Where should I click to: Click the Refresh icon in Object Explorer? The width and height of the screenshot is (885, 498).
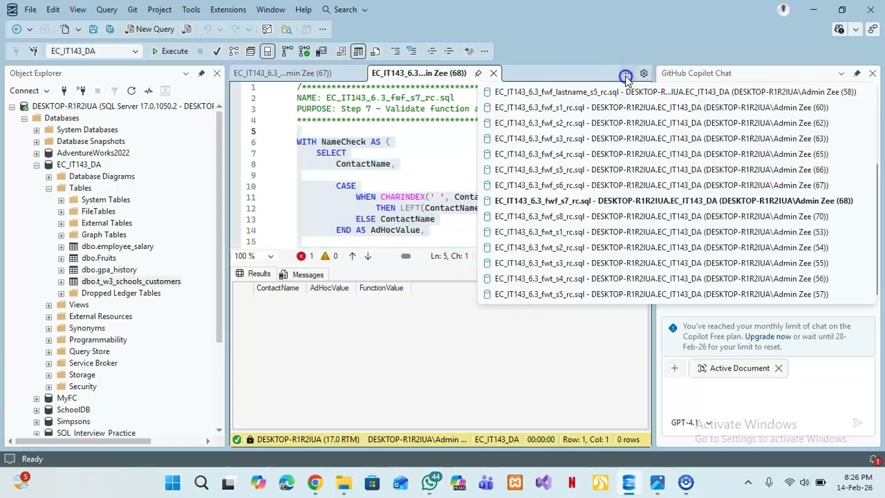[x=131, y=91]
